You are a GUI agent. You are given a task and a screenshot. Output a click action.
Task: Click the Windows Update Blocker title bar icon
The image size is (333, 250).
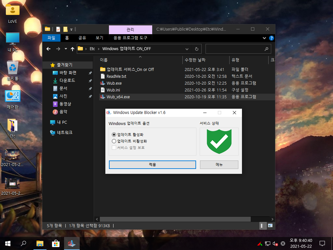[x=109, y=113]
